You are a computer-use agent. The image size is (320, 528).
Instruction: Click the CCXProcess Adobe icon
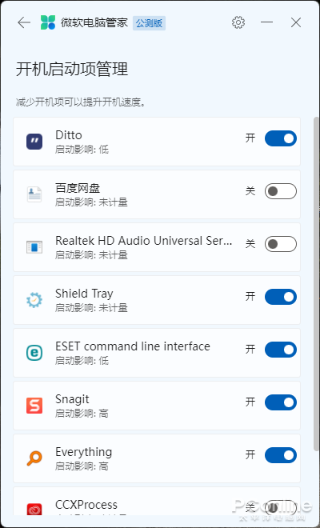coord(34,509)
